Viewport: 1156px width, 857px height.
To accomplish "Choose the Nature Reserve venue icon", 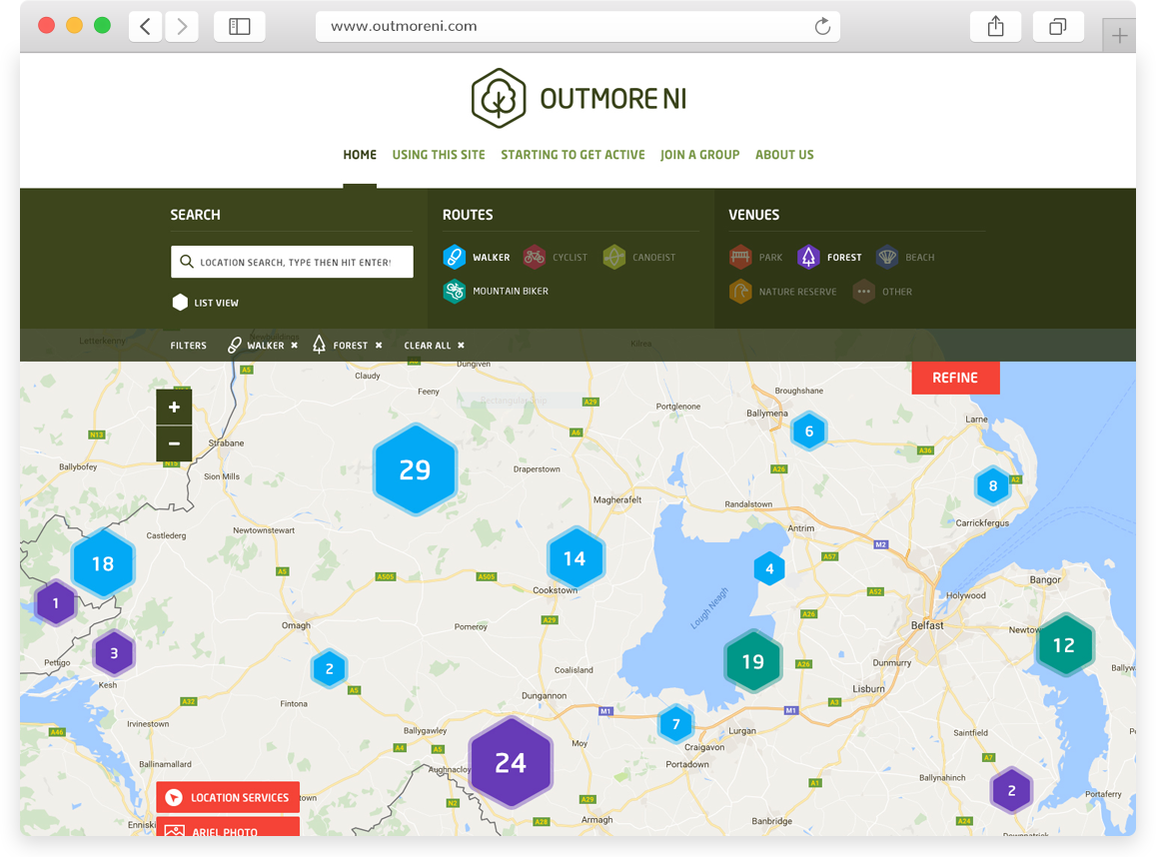I will (740, 292).
